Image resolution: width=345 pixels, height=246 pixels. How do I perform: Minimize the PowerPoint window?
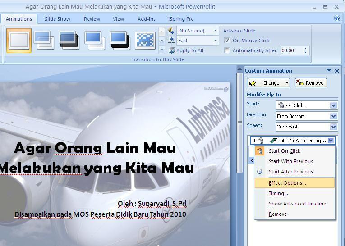click(x=314, y=7)
